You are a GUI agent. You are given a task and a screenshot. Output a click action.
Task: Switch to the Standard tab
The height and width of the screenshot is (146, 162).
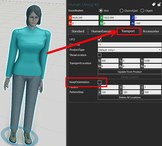click(78, 31)
